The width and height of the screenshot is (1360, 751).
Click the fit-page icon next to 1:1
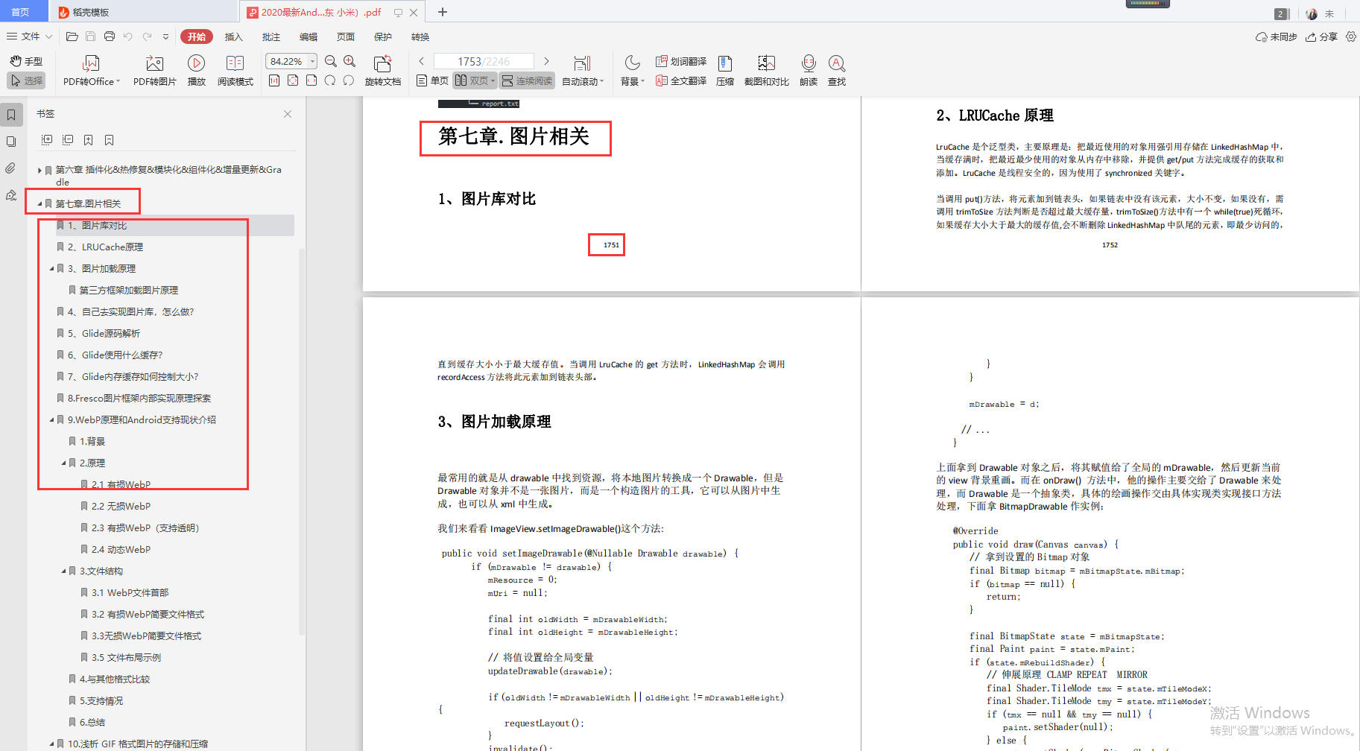[x=293, y=80]
